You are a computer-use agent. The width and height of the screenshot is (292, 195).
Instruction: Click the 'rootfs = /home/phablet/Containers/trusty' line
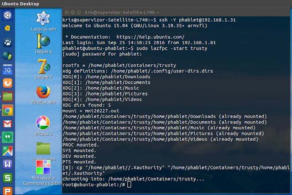click(119, 66)
